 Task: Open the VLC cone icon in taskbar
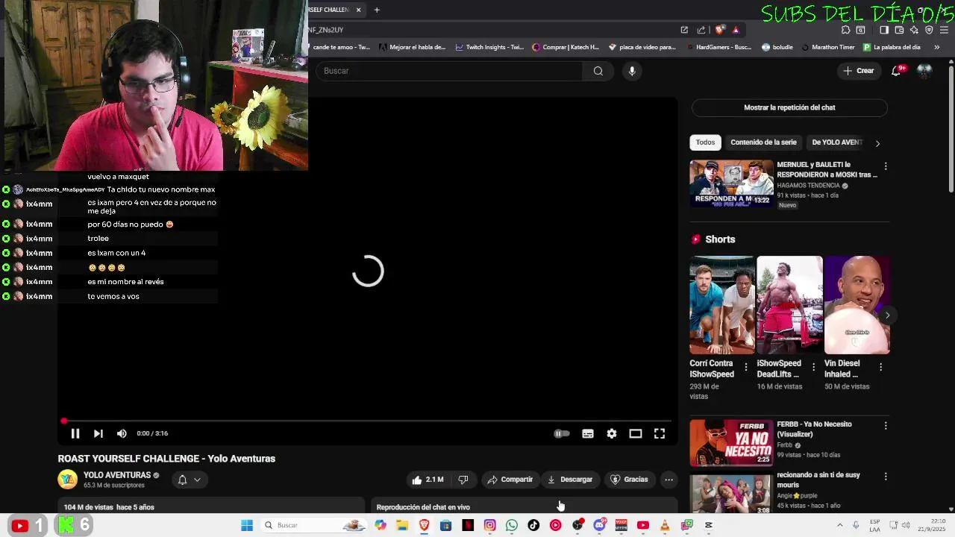click(665, 525)
